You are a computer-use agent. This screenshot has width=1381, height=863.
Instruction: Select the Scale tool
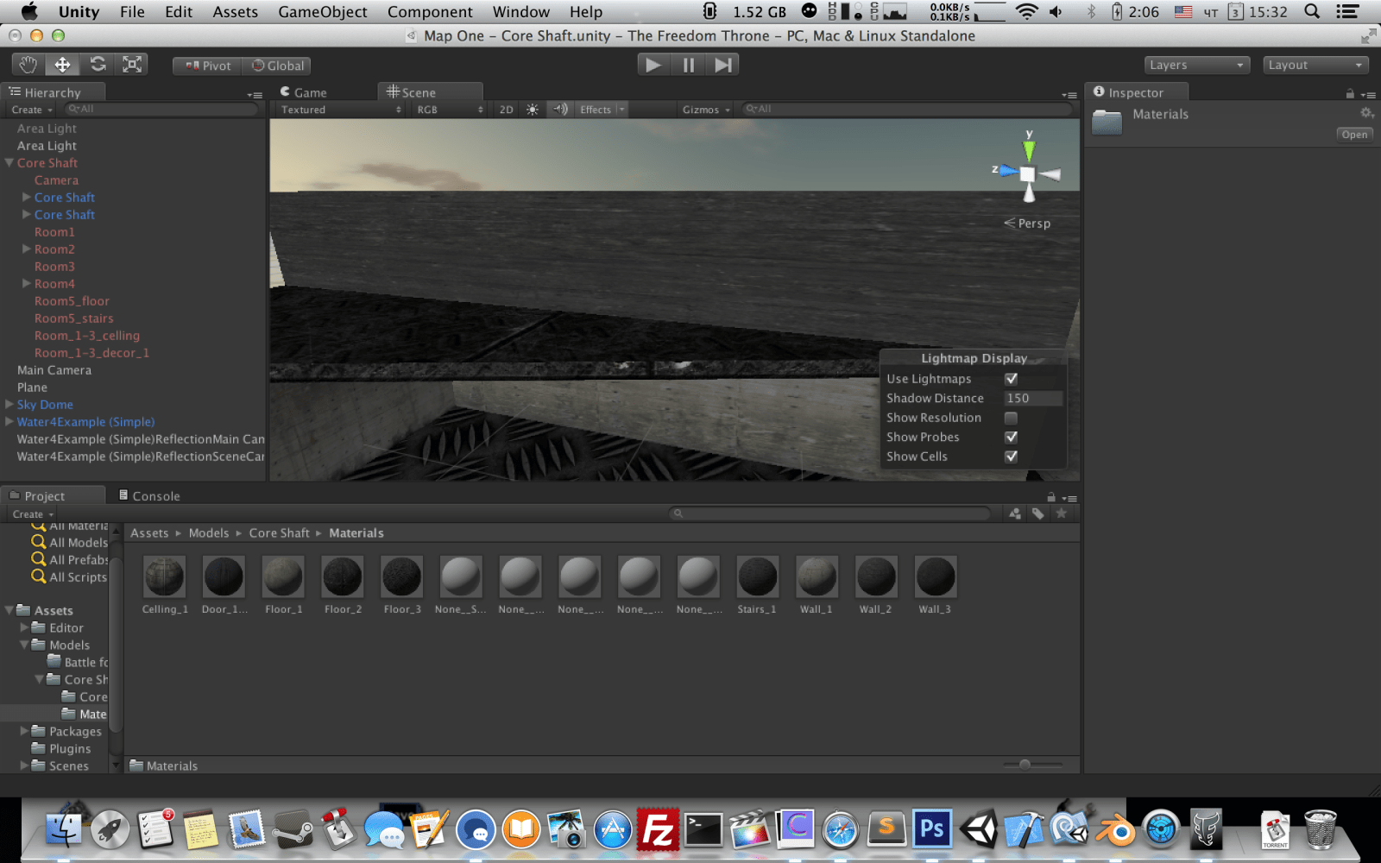(x=132, y=63)
